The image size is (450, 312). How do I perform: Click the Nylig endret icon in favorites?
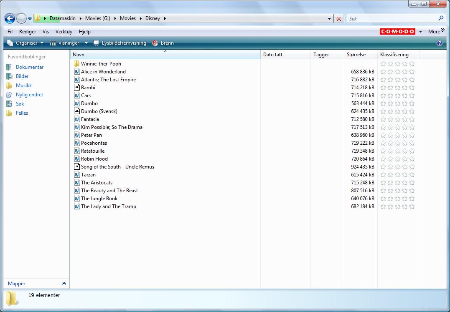(x=9, y=95)
